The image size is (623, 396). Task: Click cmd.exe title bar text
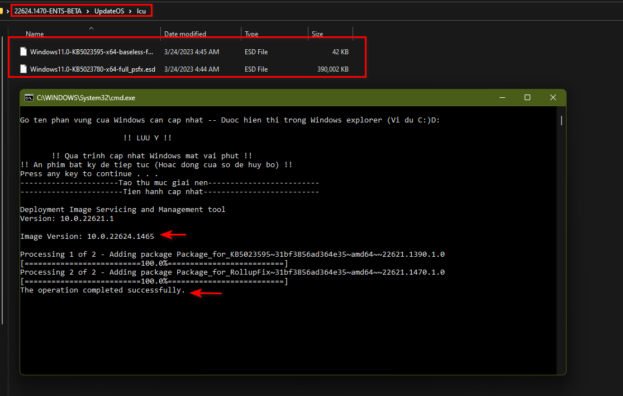[x=86, y=98]
